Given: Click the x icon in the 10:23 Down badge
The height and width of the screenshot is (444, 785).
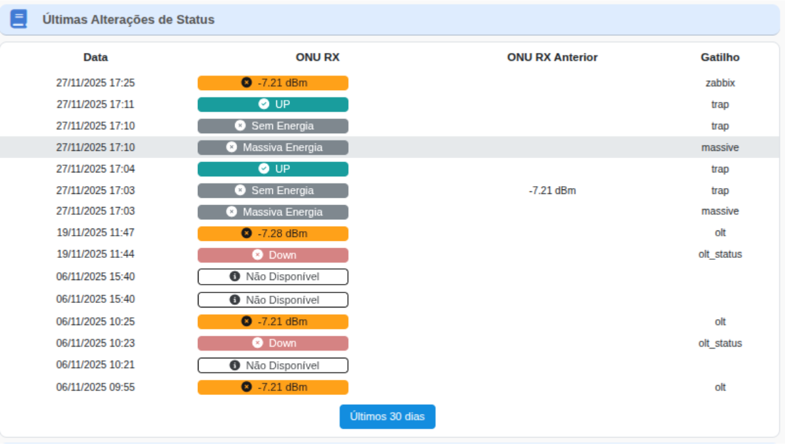Looking at the screenshot, I should point(257,343).
